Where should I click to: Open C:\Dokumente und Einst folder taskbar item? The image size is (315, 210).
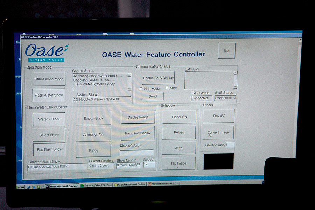pos(130,184)
